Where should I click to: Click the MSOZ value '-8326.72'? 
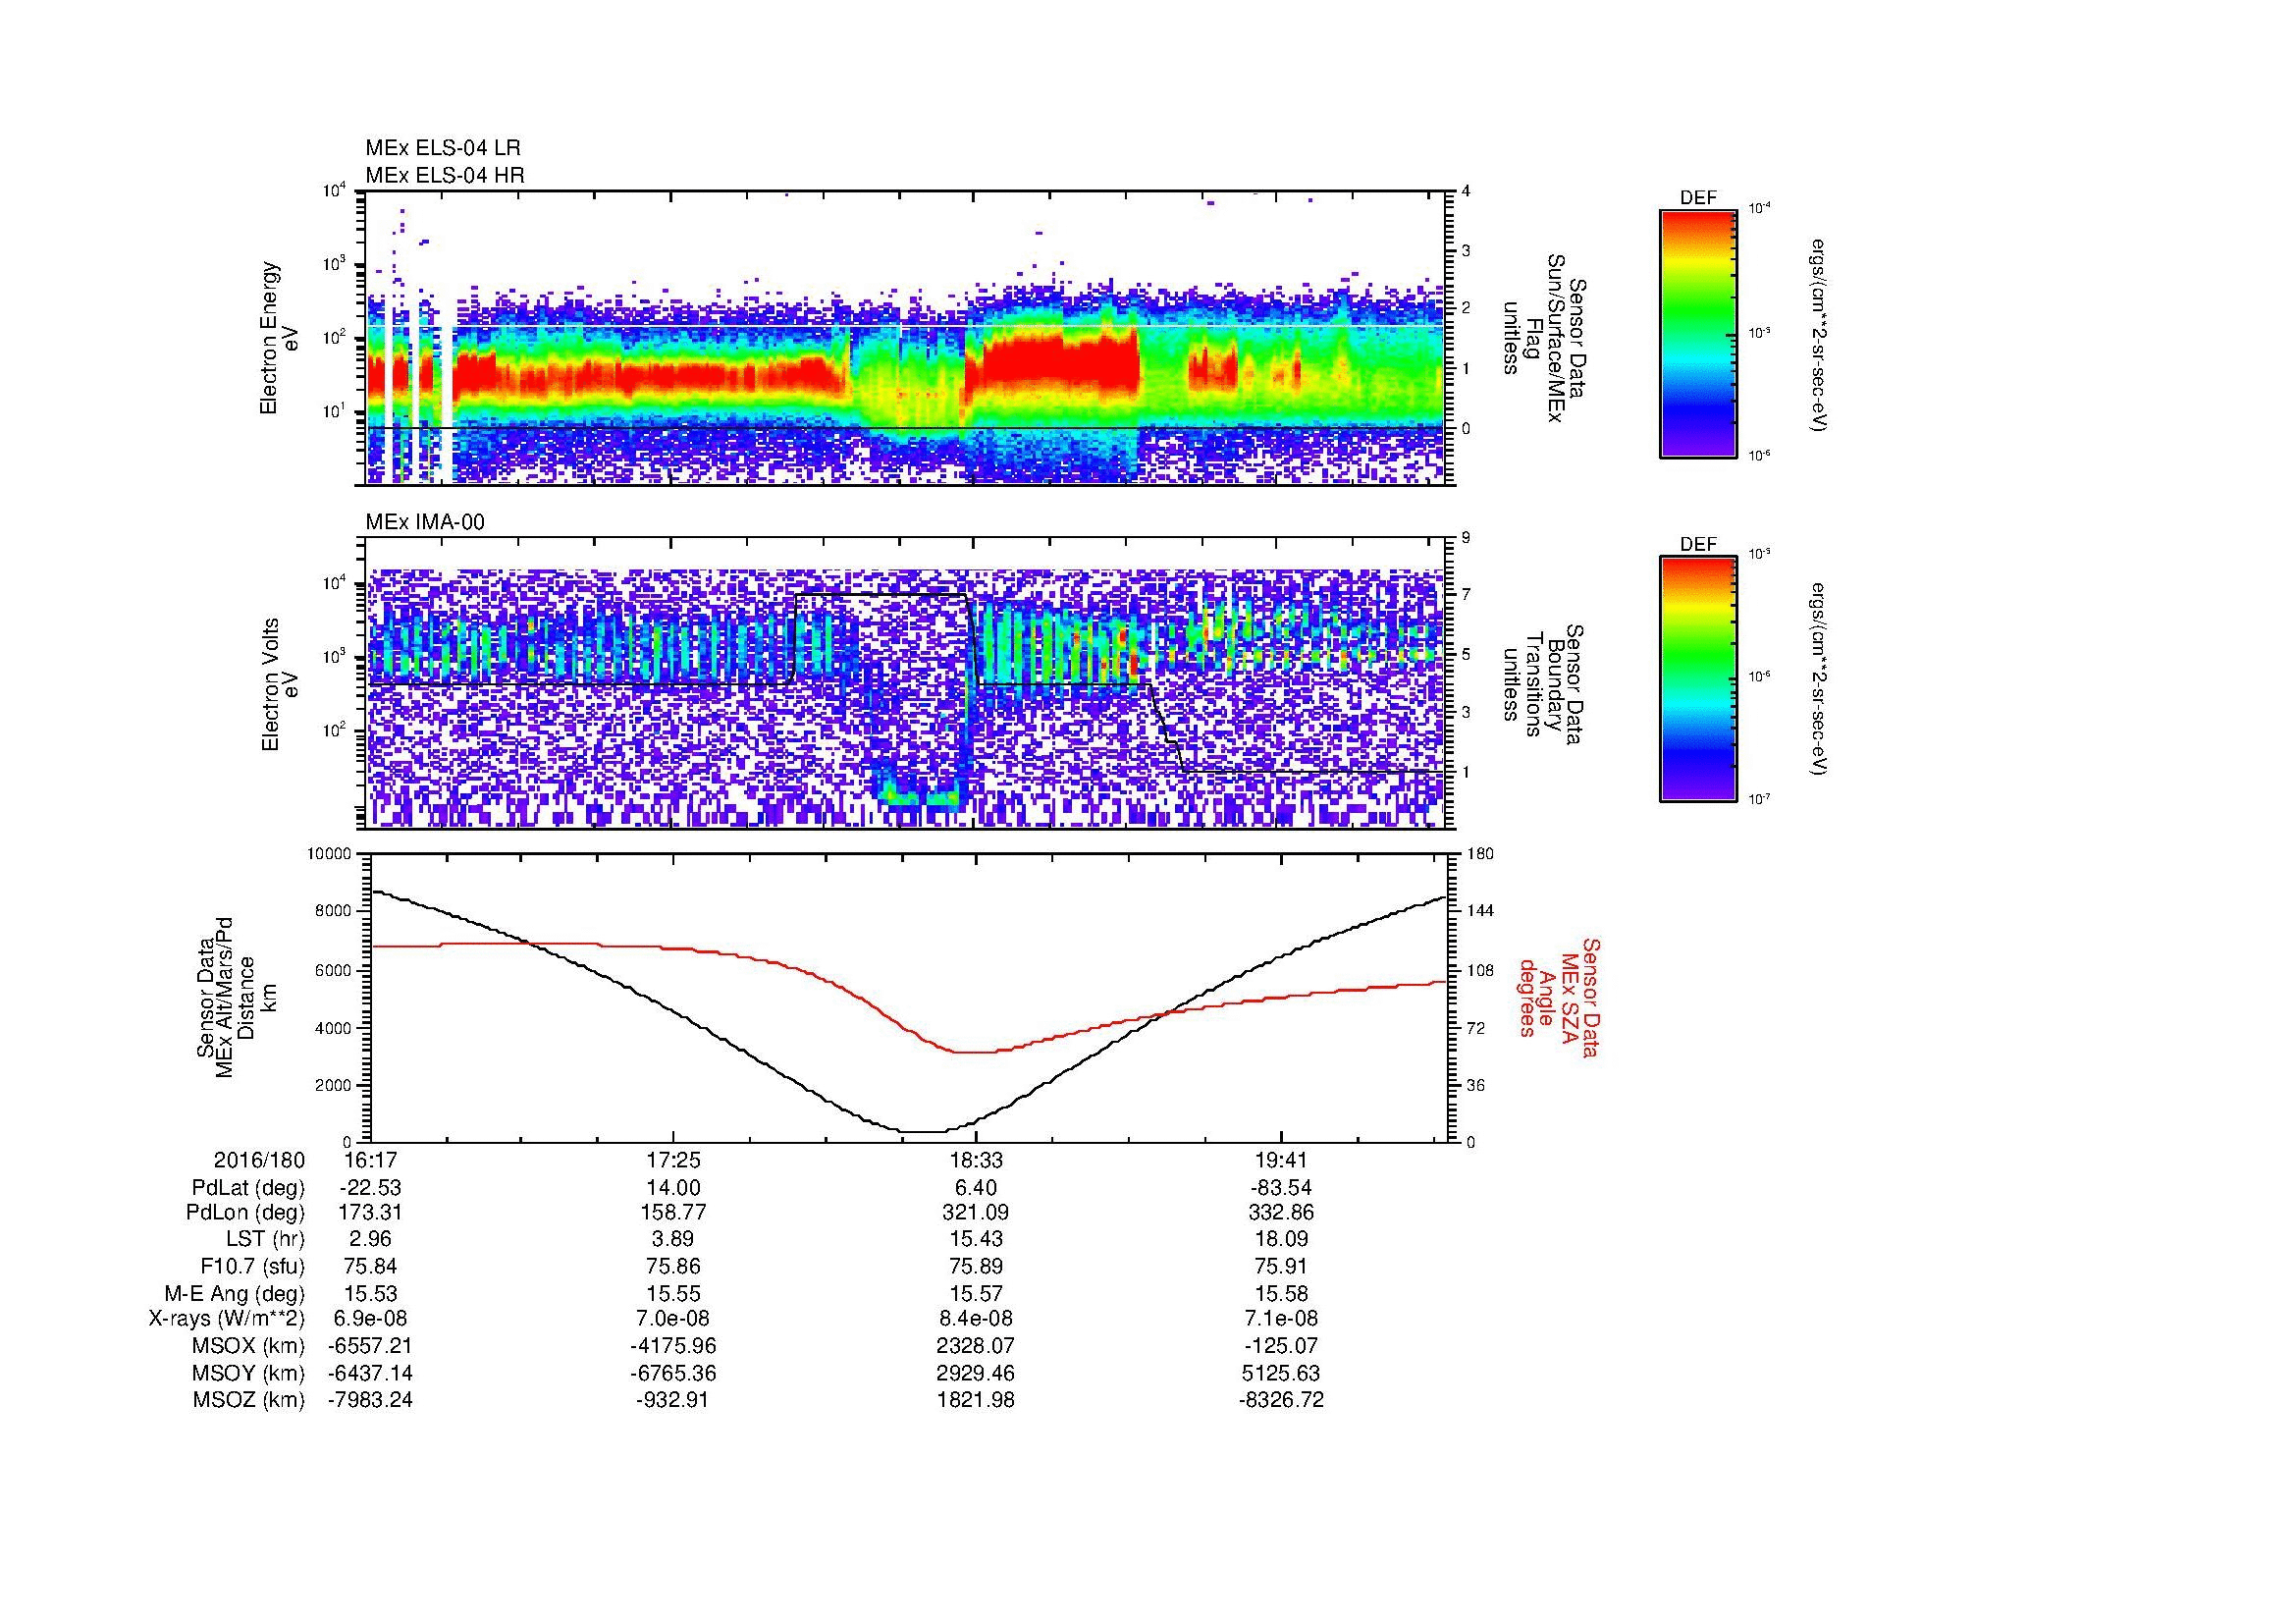1281,1400
